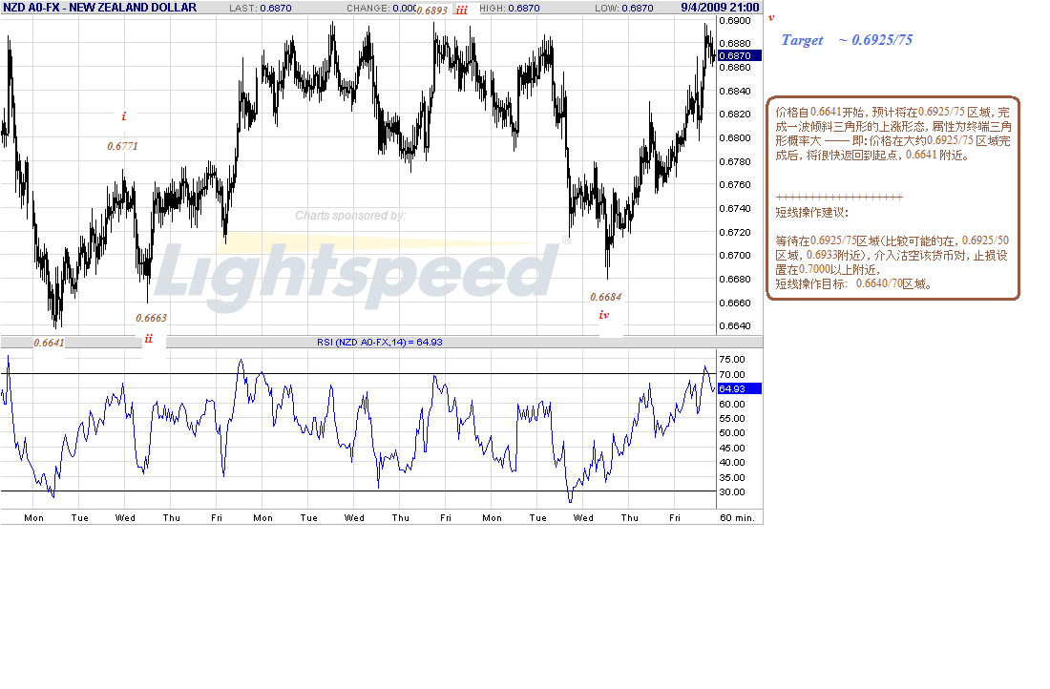Viewport: 1050px width, 689px height.
Task: Click the 0.6800 price axis label
Action: pos(735,138)
